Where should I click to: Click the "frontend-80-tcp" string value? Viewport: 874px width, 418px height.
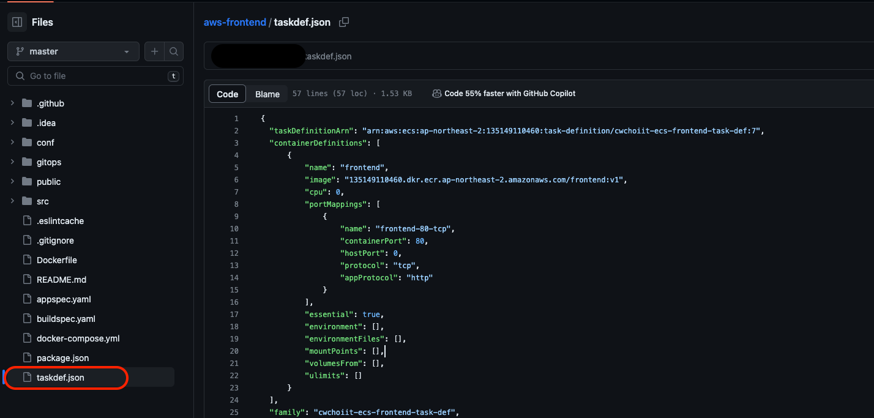[x=414, y=229]
